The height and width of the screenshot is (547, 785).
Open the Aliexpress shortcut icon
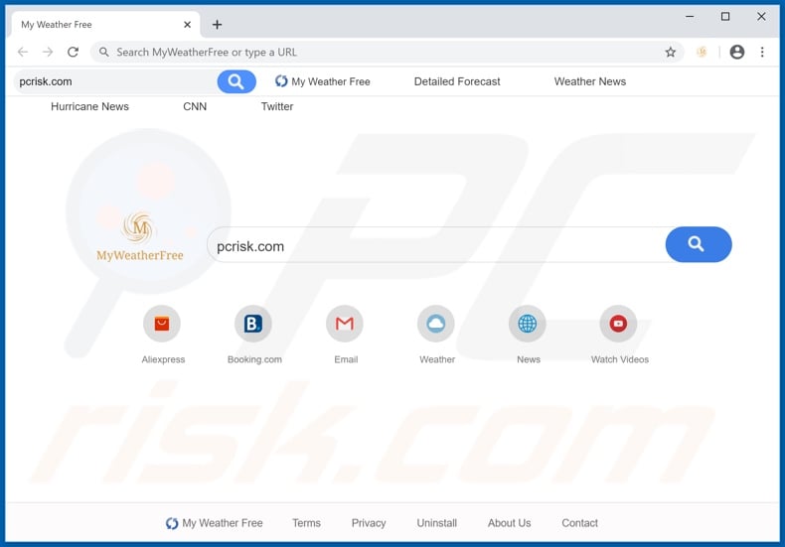coord(162,324)
